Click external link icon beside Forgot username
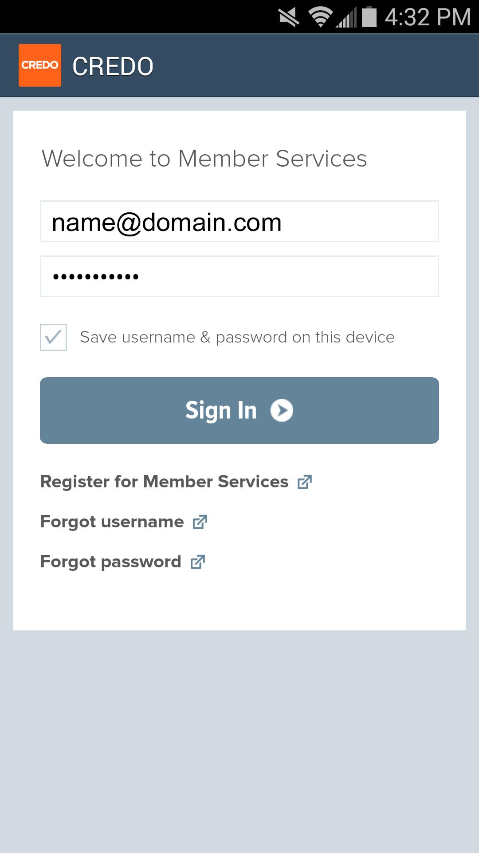This screenshot has width=479, height=853. [x=200, y=522]
